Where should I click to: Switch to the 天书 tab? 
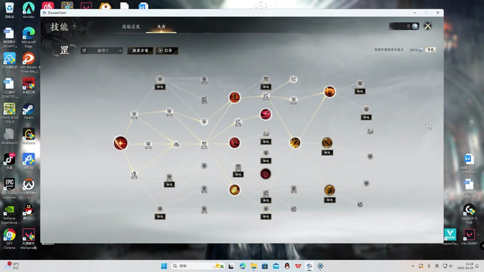[x=161, y=27]
